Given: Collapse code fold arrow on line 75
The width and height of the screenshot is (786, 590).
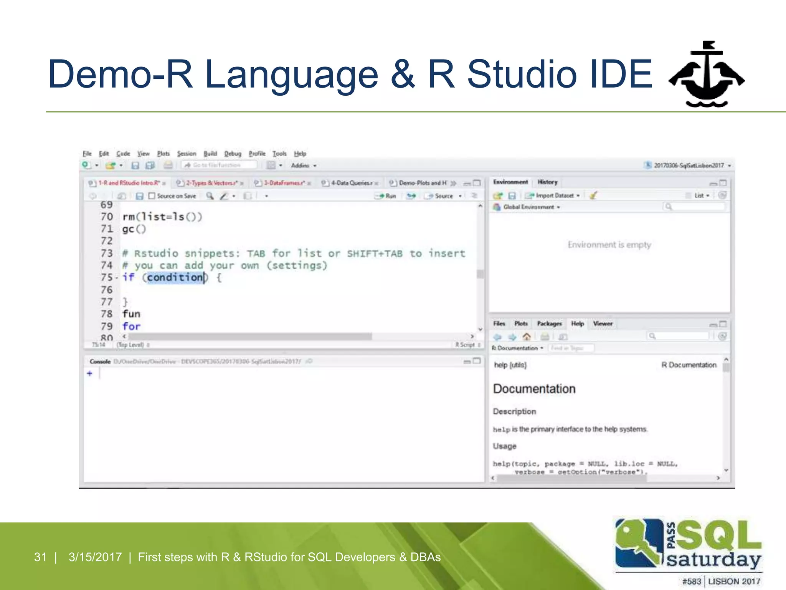Looking at the screenshot, I should [117, 278].
